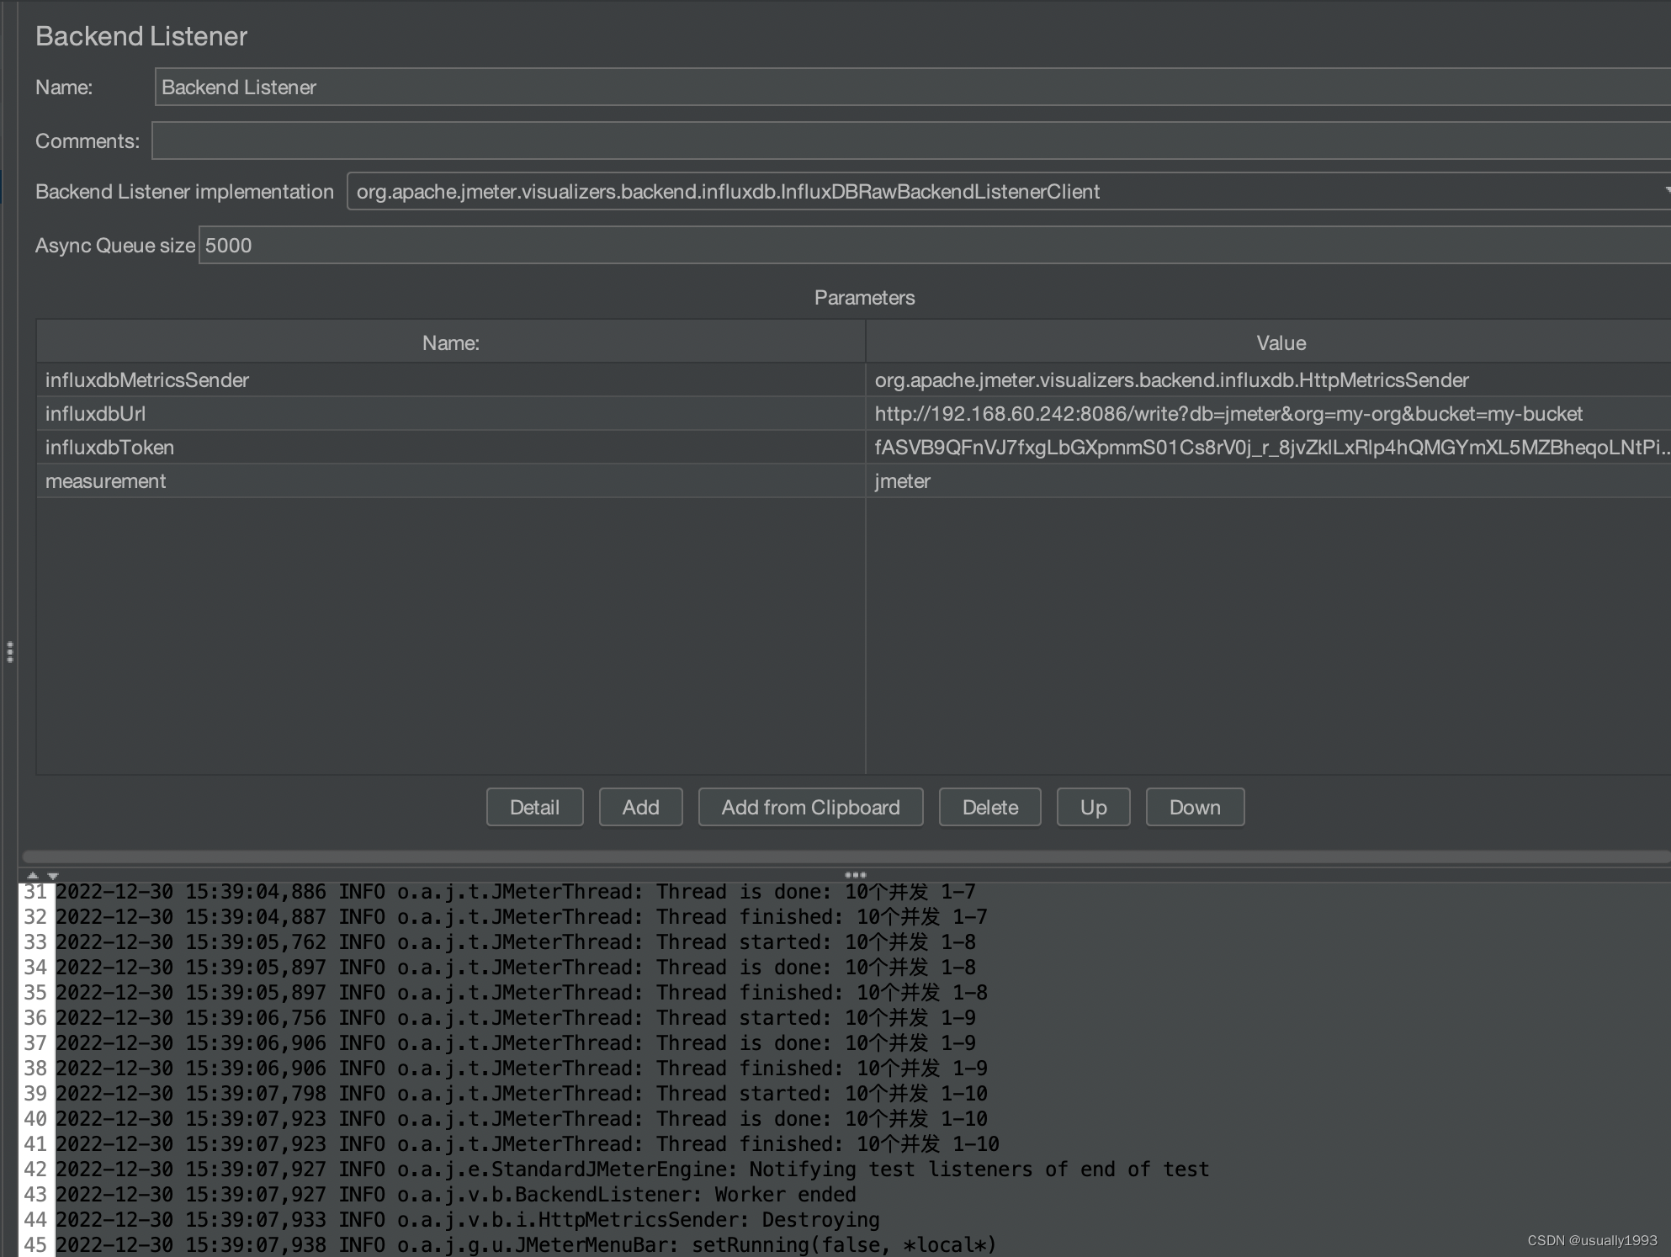Click log line 33 Thread started 1-8
The image size is (1671, 1257).
(516, 941)
